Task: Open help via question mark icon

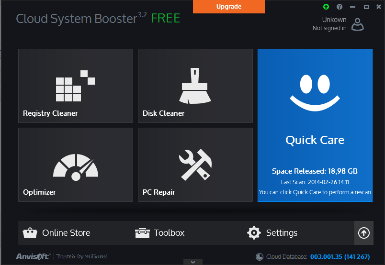Action: 340,7
